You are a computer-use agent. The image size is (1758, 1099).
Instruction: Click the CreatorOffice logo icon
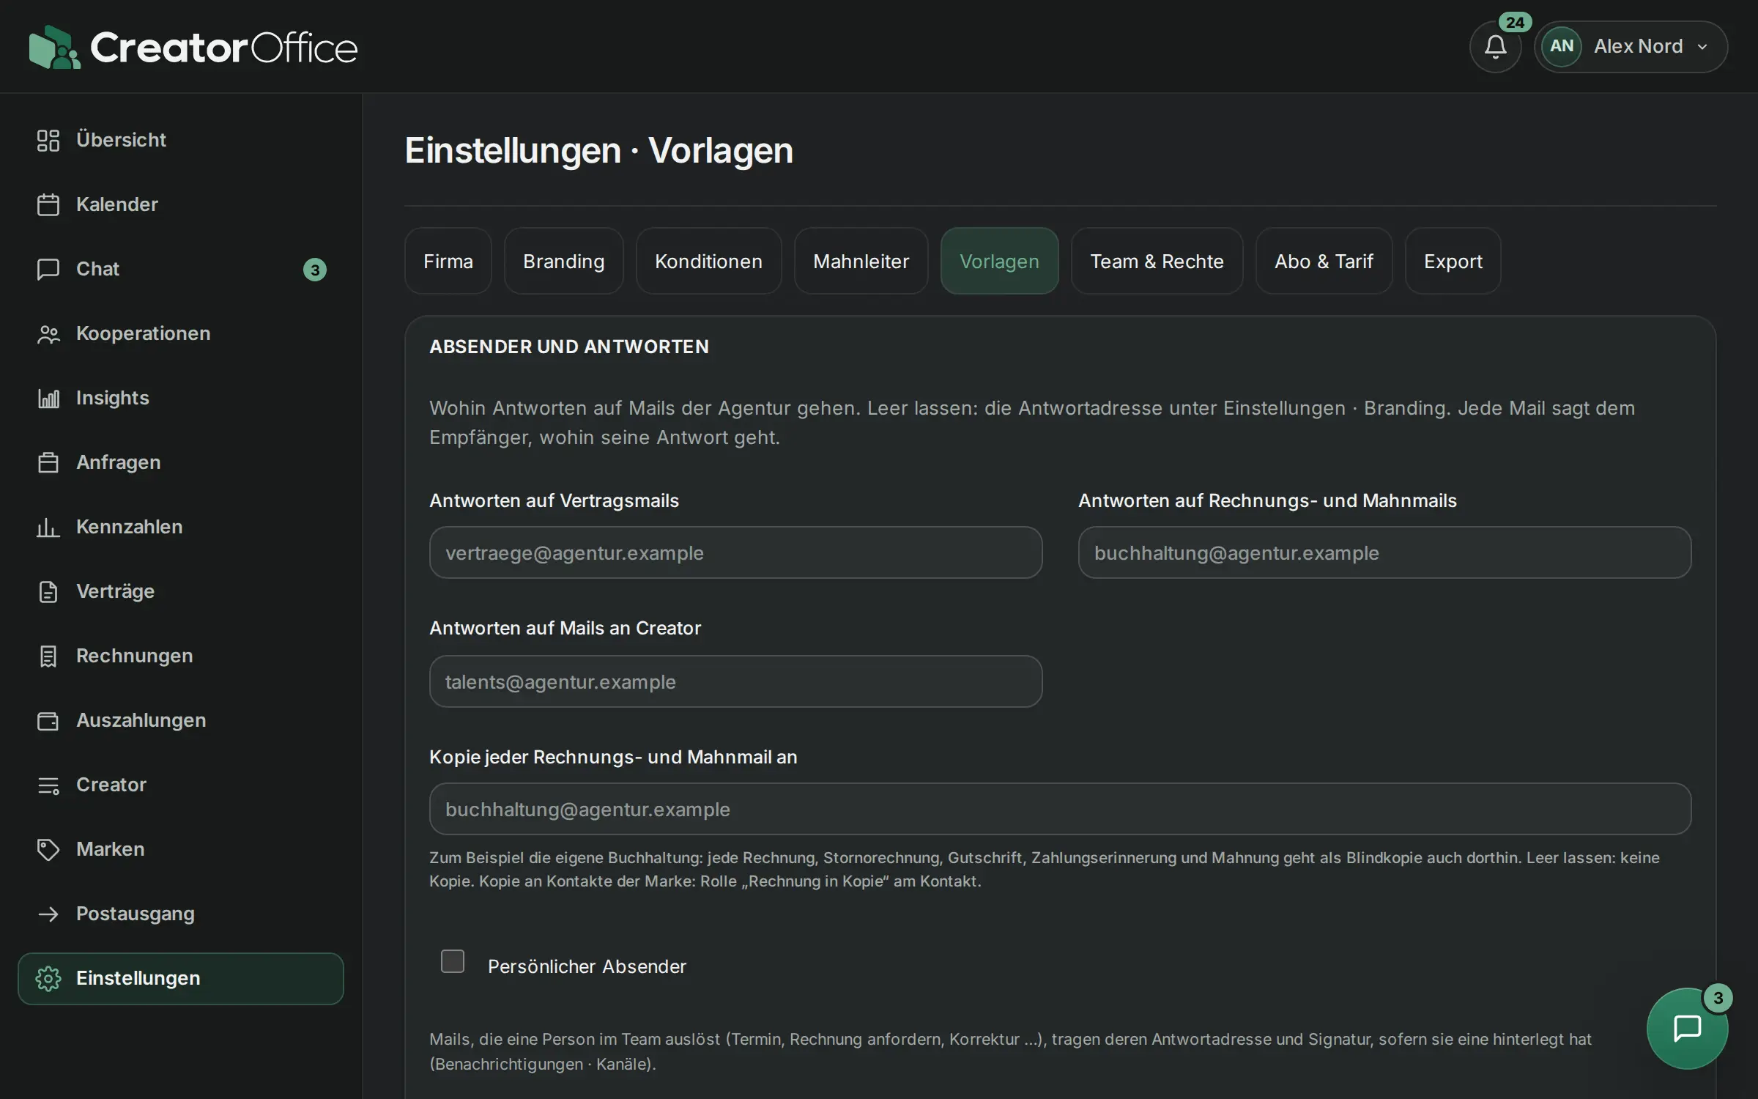point(54,47)
